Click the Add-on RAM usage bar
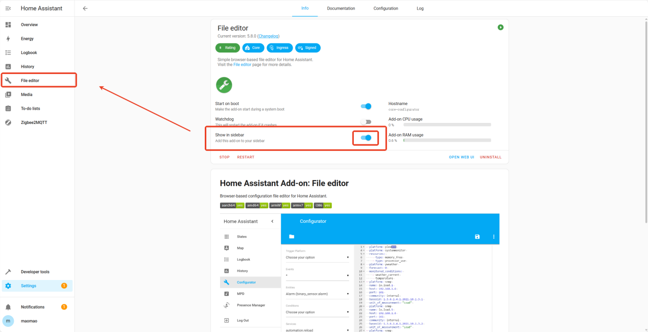This screenshot has height=332, width=648. (447, 140)
